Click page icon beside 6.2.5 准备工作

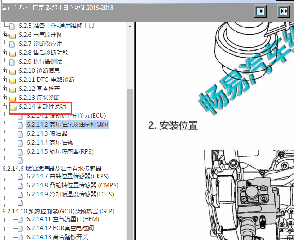12,26
